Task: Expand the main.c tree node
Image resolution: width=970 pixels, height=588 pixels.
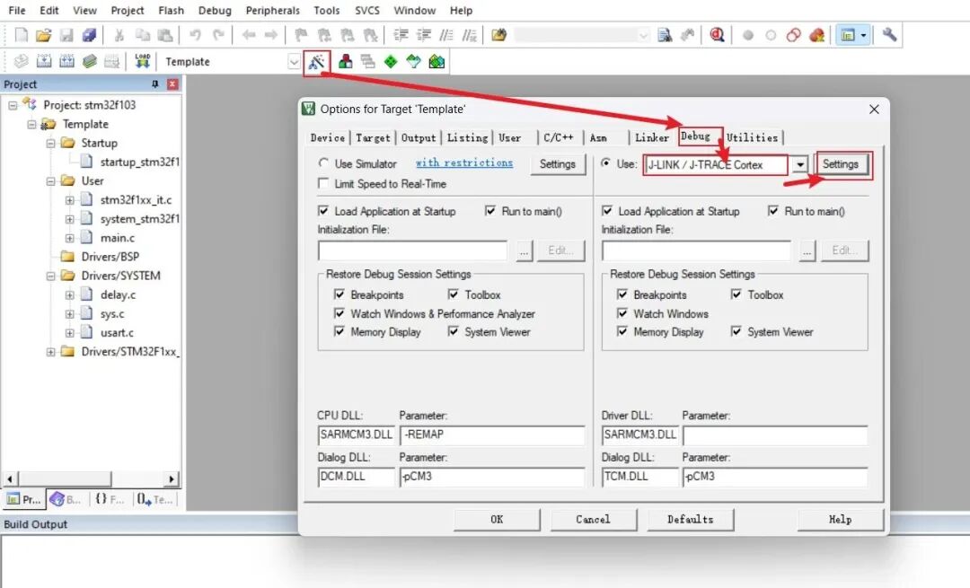Action: point(69,238)
